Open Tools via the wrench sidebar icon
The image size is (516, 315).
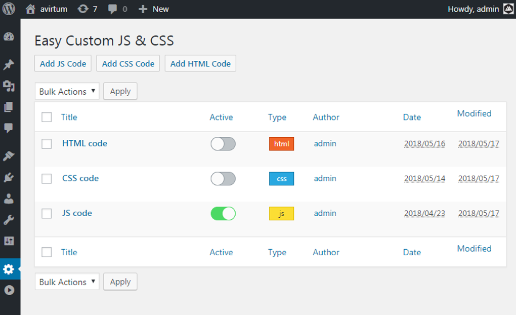click(9, 220)
